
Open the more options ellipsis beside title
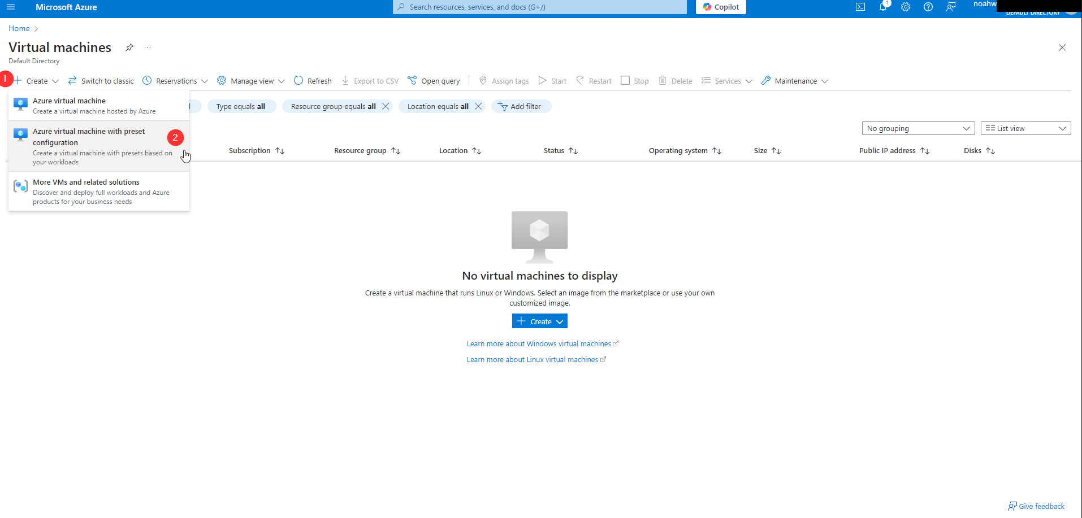[148, 47]
